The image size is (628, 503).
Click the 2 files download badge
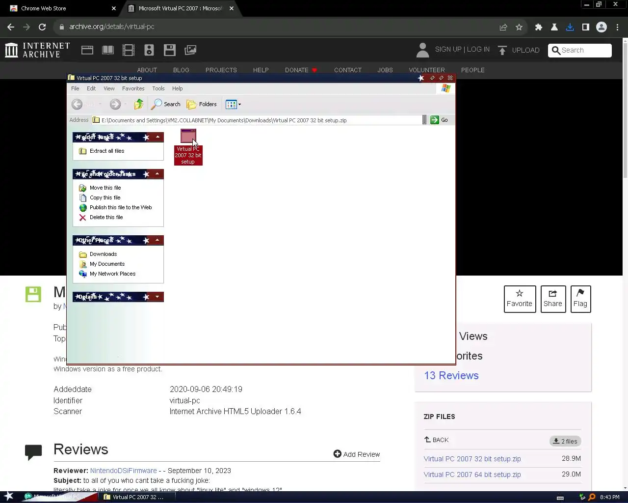565,441
